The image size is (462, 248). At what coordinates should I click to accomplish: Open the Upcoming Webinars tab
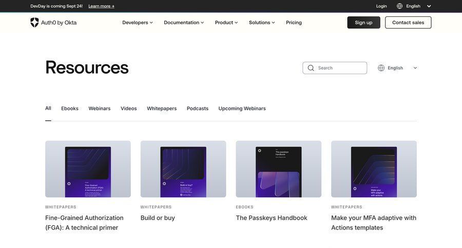(x=242, y=109)
